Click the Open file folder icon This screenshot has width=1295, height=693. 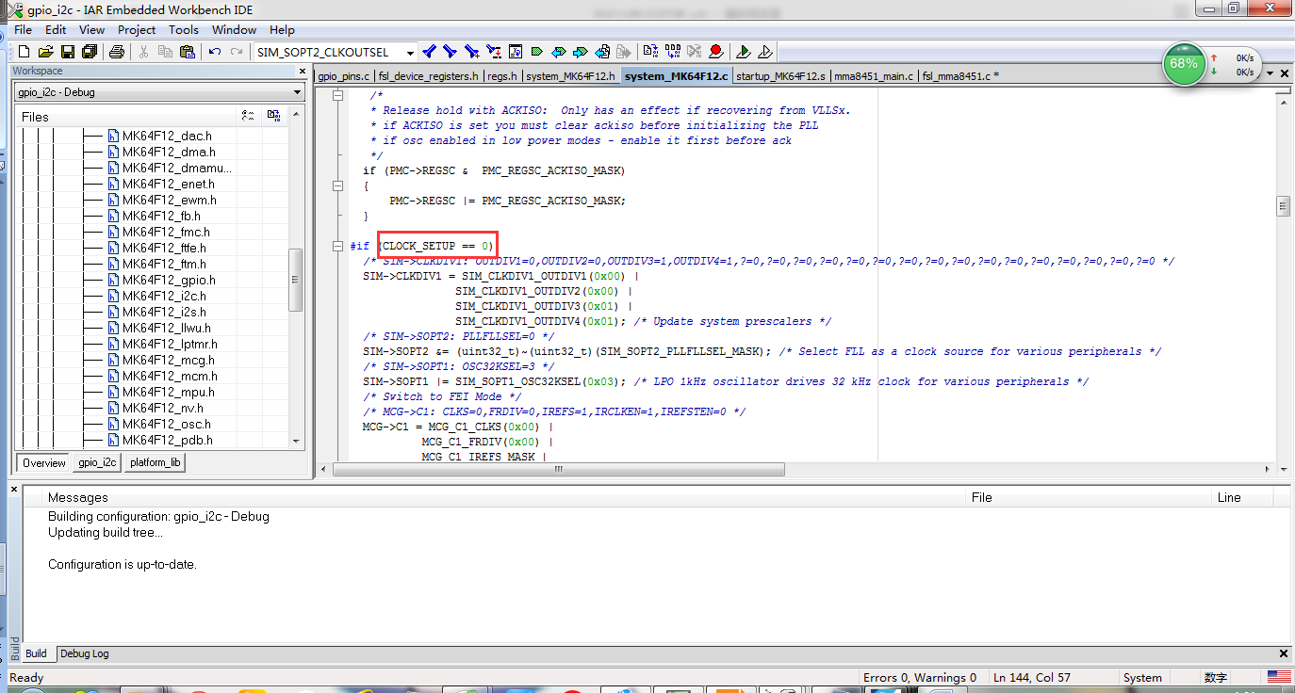[x=45, y=52]
